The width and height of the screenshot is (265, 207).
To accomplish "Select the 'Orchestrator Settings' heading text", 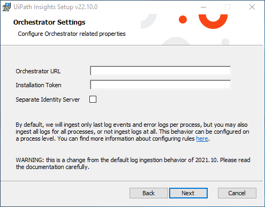I will click(x=49, y=22).
